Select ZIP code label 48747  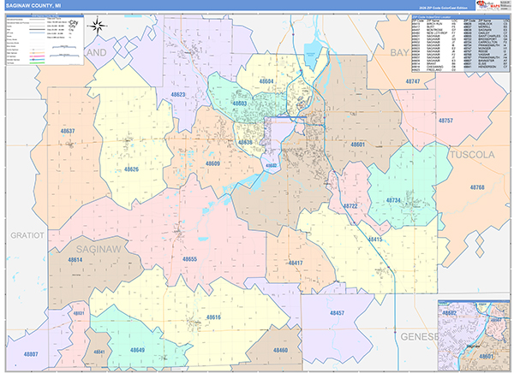(x=413, y=81)
